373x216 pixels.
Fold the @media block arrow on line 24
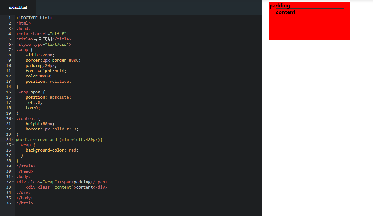[x=13, y=140]
